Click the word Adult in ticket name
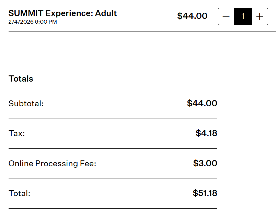 pos(106,13)
